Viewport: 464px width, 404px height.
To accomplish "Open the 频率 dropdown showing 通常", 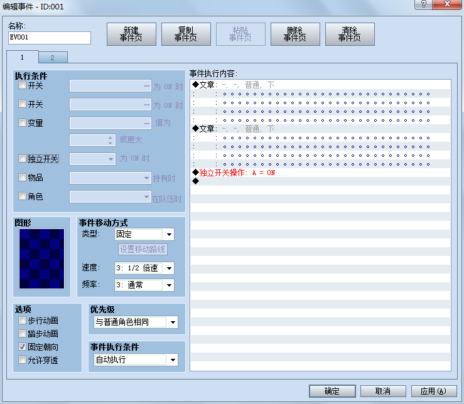I will (144, 285).
